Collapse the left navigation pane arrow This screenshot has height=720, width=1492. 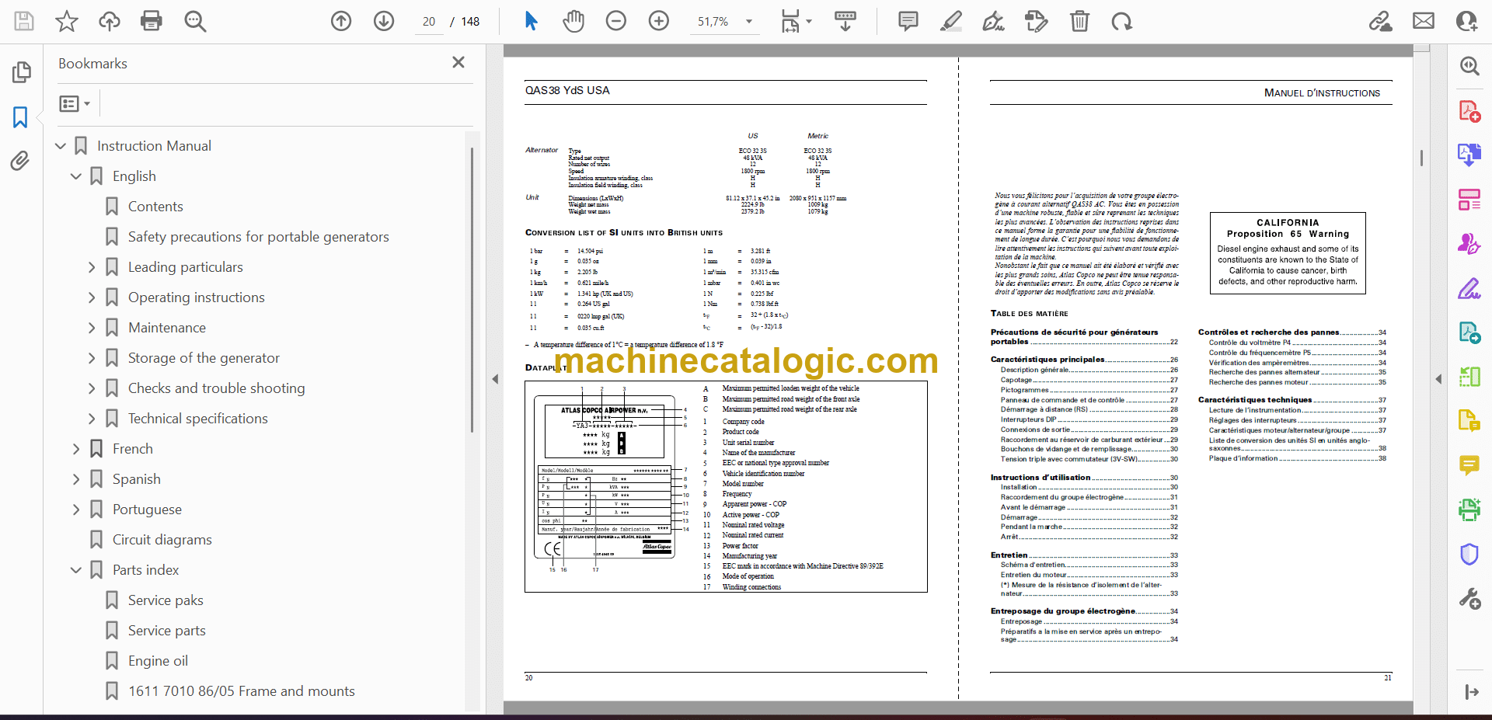point(495,379)
